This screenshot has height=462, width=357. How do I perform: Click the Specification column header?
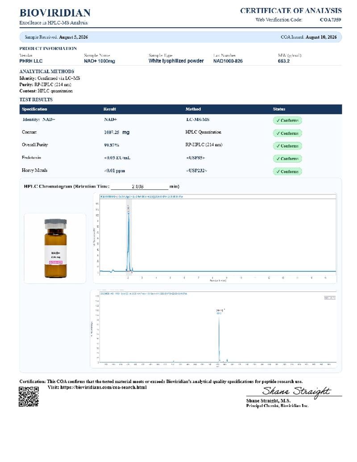click(34, 109)
